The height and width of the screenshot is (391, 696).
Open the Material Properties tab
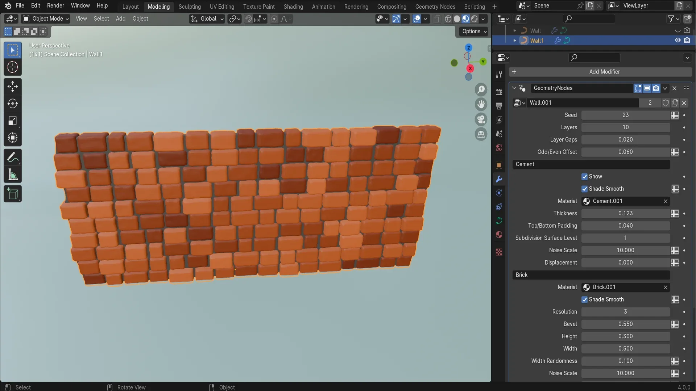pyautogui.click(x=499, y=235)
